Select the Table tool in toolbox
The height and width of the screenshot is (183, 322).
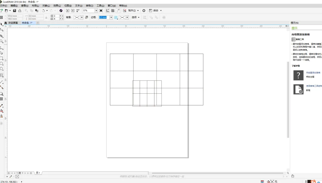point(1,75)
